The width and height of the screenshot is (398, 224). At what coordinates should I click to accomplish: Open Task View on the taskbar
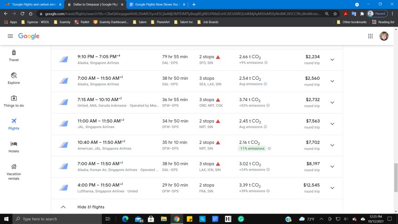[x=108, y=219]
